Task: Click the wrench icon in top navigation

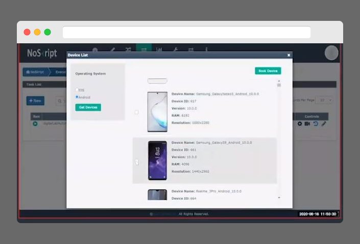Action: tap(175, 50)
